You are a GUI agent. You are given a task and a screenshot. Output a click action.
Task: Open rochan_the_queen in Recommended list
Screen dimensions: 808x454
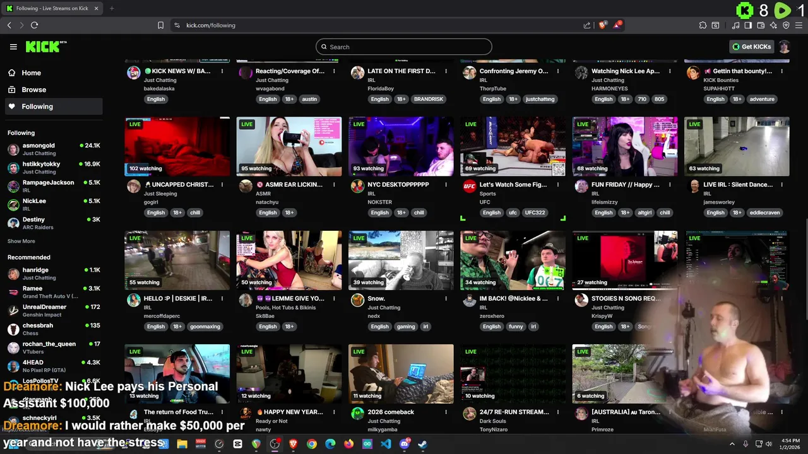coord(54,347)
